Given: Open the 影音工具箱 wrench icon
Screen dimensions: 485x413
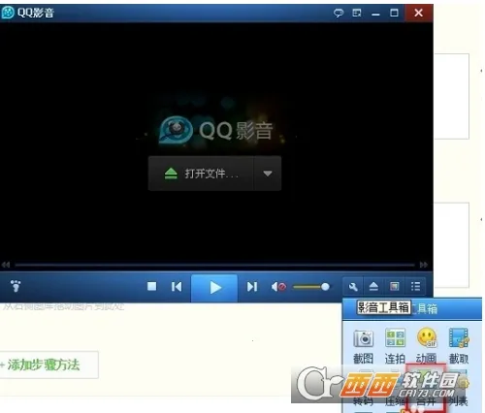Looking at the screenshot, I should [353, 287].
